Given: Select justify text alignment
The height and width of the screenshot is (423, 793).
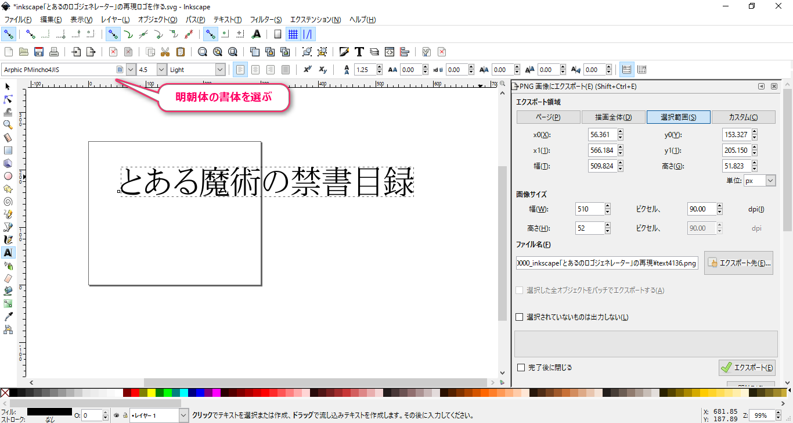Looking at the screenshot, I should [285, 70].
